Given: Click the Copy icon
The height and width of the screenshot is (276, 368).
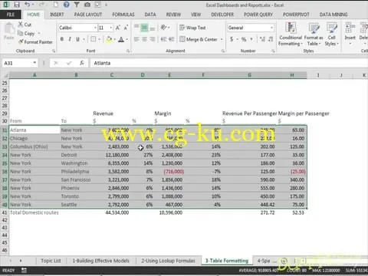Looking at the screenshot, I should coord(21,33).
